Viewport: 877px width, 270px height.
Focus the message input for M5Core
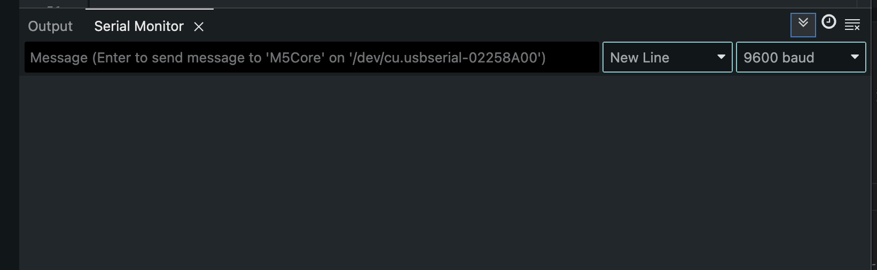[312, 58]
